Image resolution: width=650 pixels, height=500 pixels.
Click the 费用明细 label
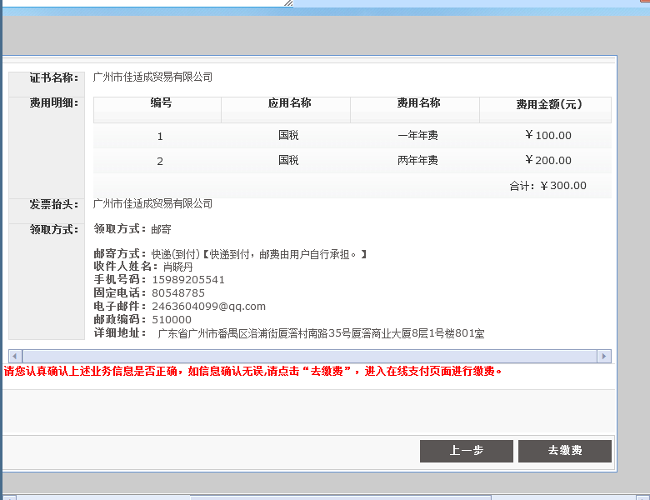tap(53, 102)
